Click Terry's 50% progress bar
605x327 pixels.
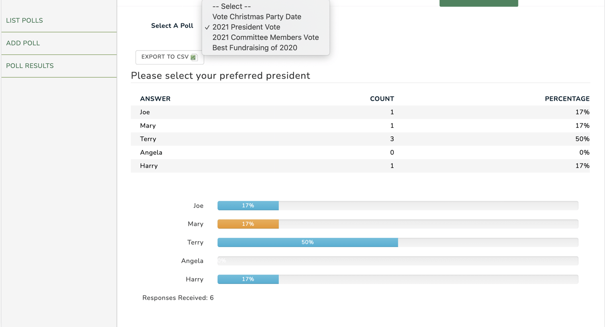(x=308, y=242)
